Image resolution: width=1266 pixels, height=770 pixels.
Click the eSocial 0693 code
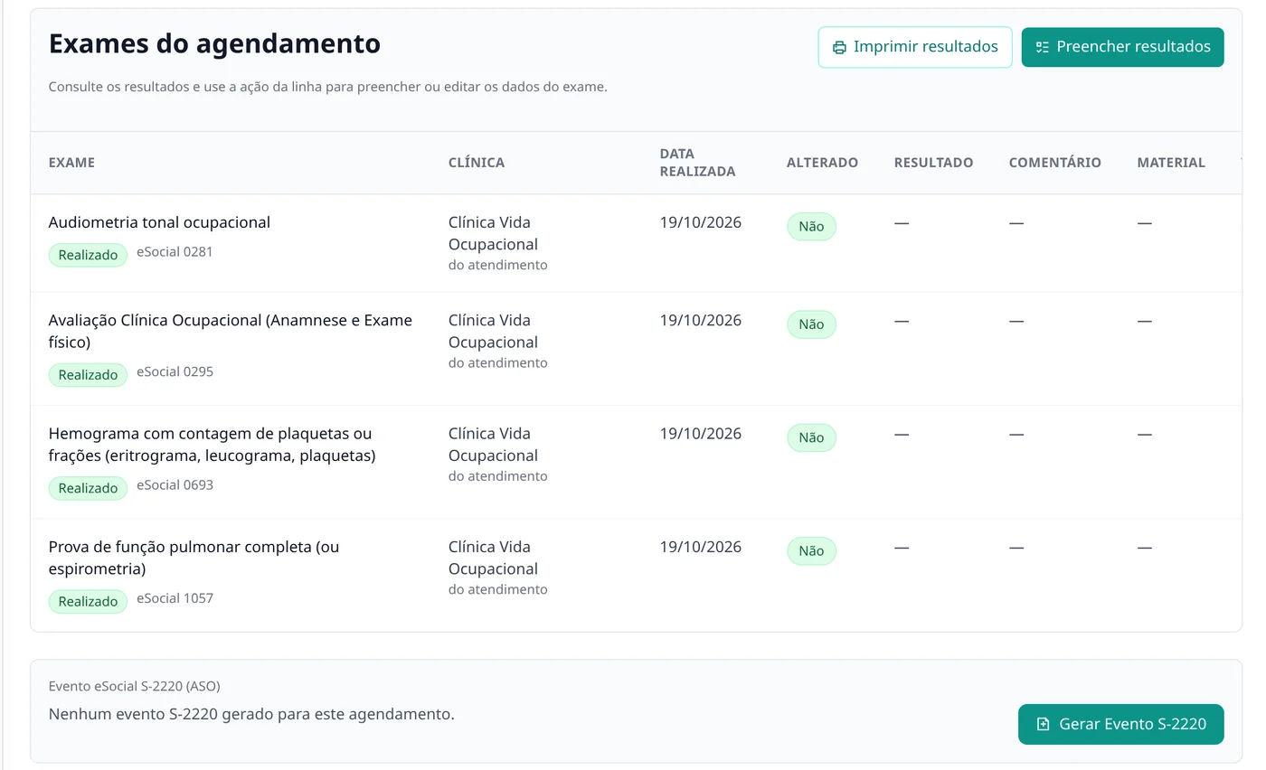pyautogui.click(x=175, y=485)
